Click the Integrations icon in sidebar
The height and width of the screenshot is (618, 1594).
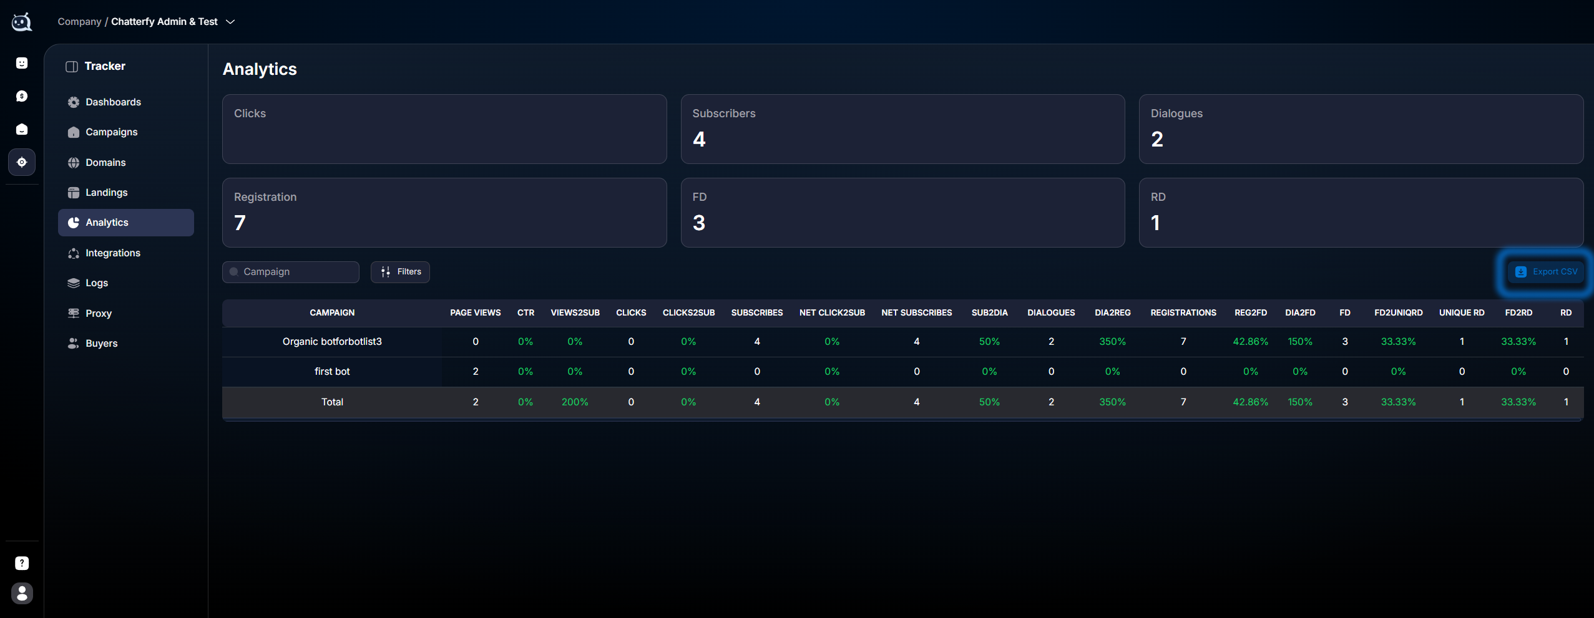pyautogui.click(x=74, y=253)
